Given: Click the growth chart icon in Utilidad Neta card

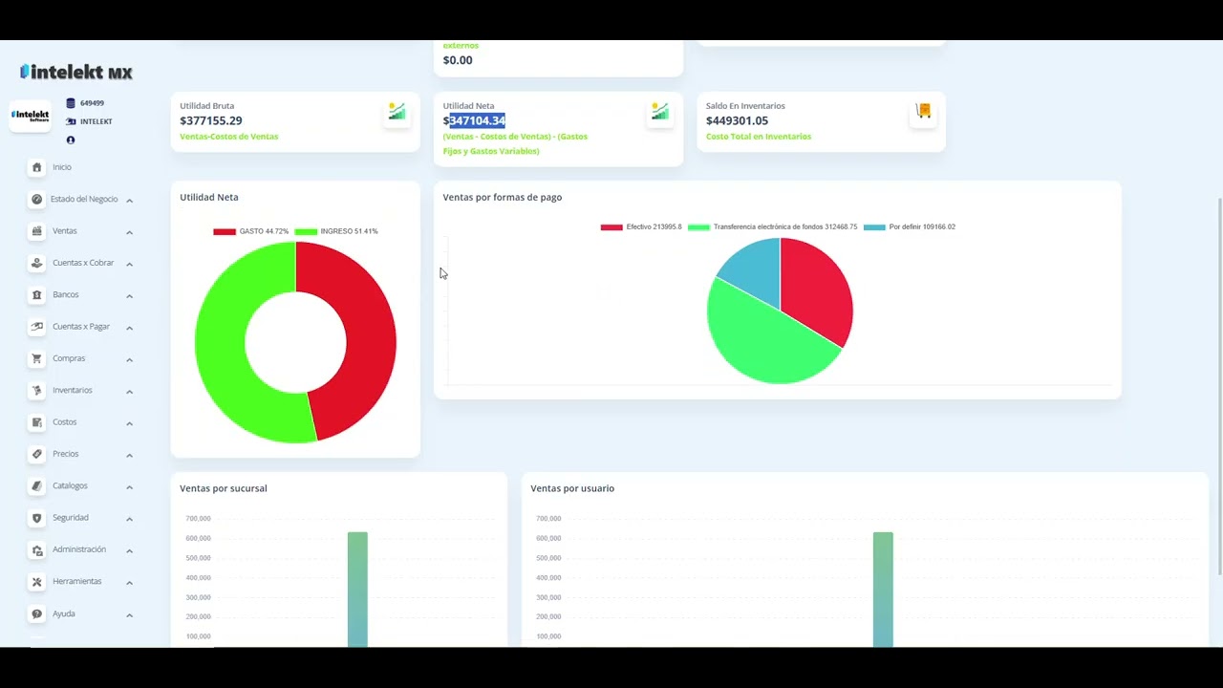Looking at the screenshot, I should (660, 112).
